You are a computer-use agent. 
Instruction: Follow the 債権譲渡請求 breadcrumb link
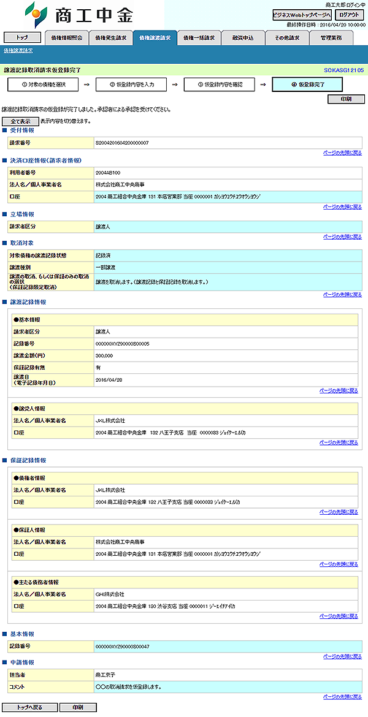coord(18,50)
